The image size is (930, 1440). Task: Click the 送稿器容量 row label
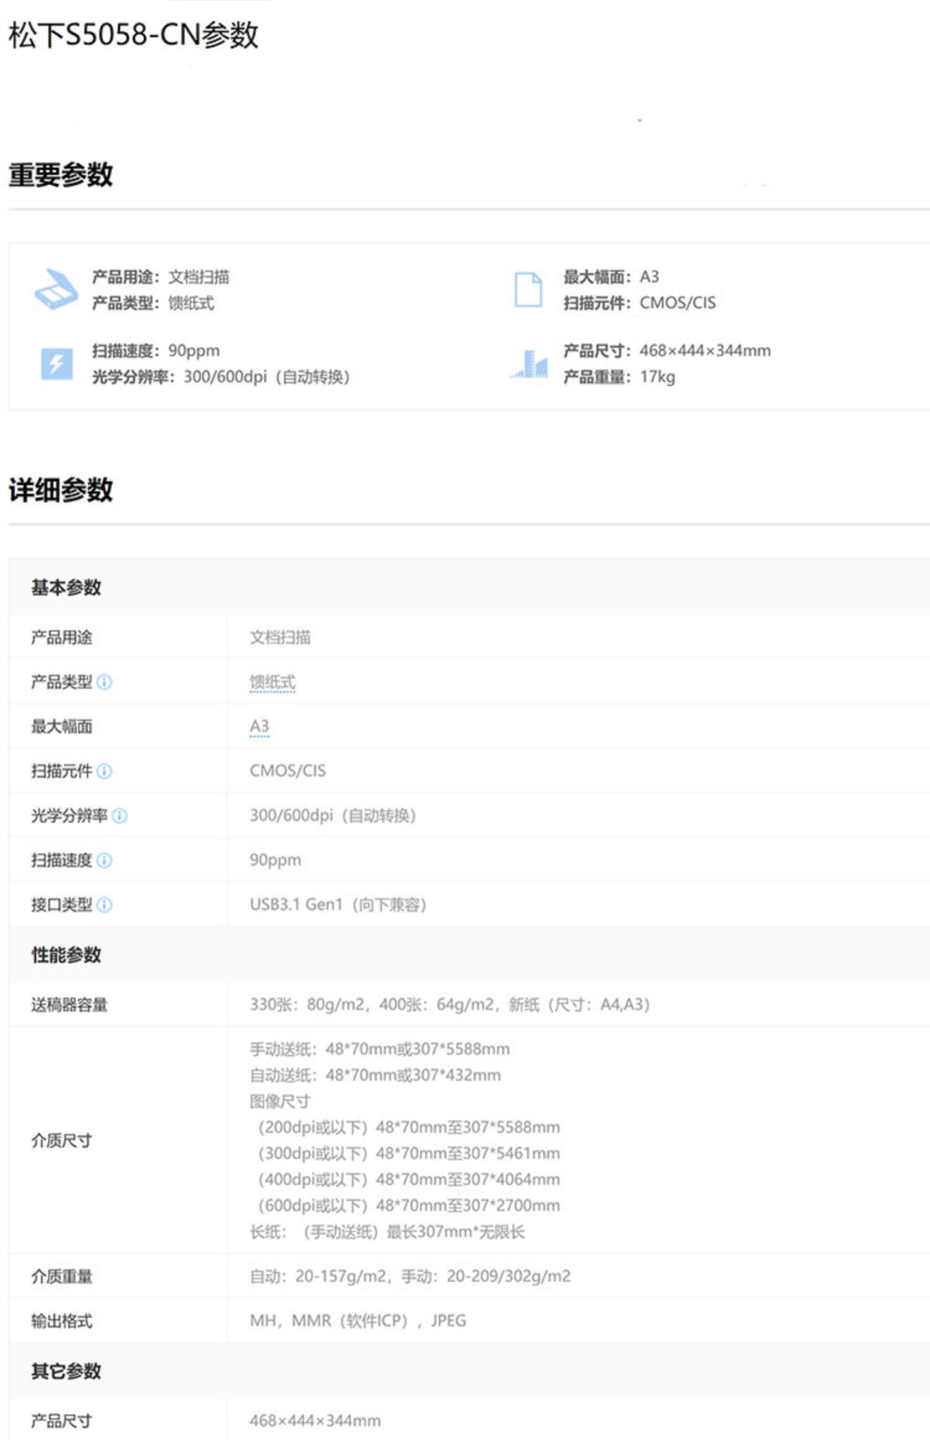[x=69, y=1005]
